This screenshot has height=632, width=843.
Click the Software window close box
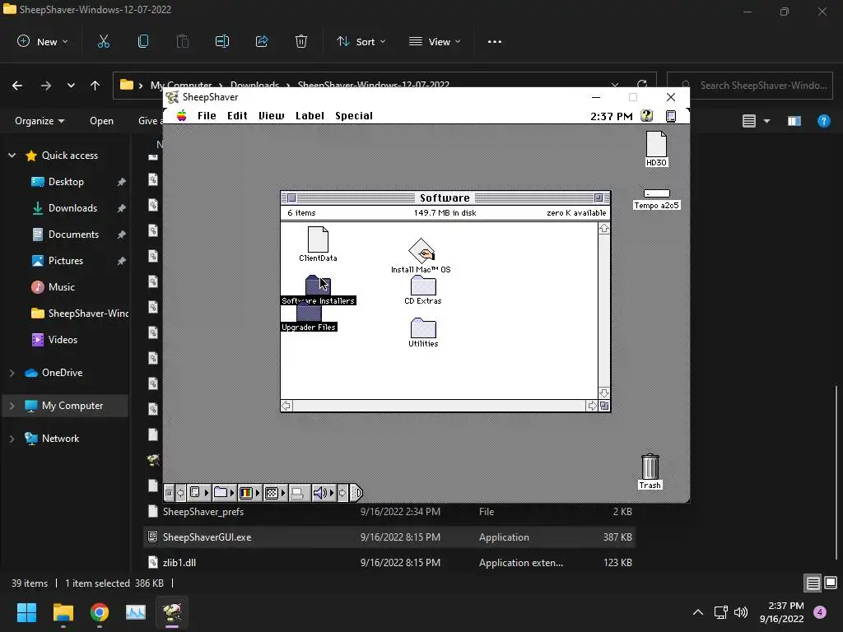point(291,197)
